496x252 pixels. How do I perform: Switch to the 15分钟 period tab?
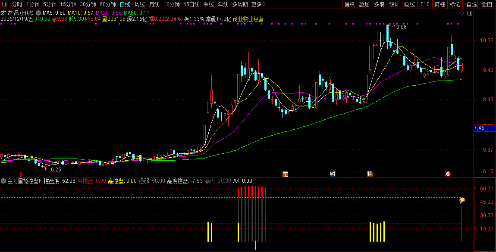coord(68,4)
